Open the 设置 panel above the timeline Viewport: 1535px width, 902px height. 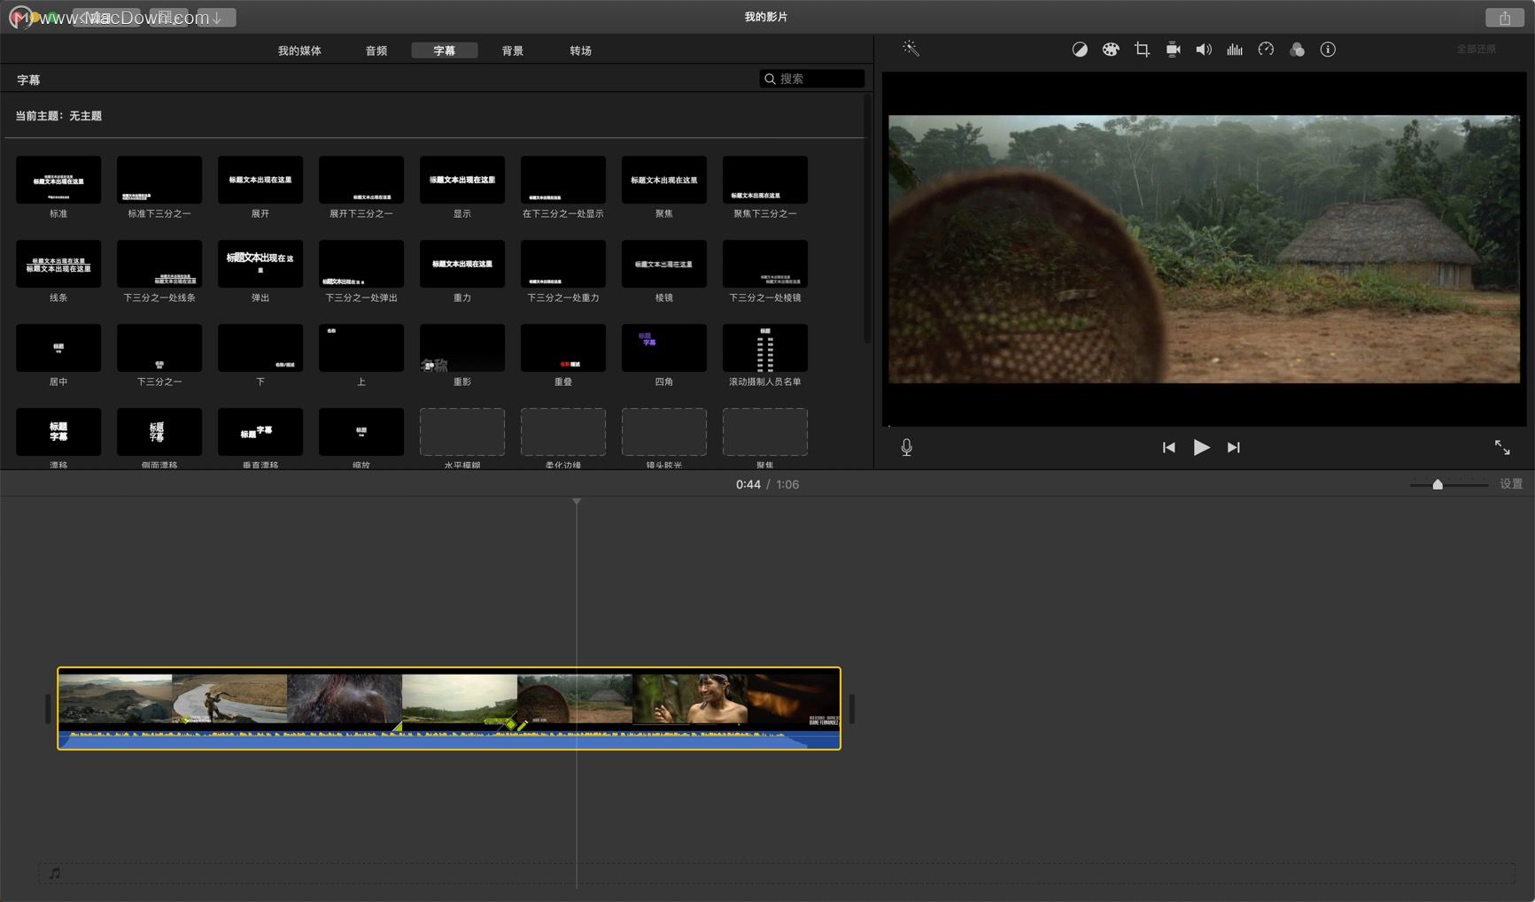[x=1512, y=484]
